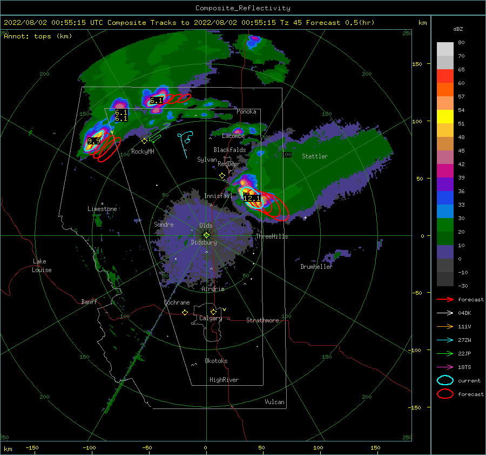This screenshot has width=486, height=455.
Task: Click the RockyMH label
Action: point(143,151)
